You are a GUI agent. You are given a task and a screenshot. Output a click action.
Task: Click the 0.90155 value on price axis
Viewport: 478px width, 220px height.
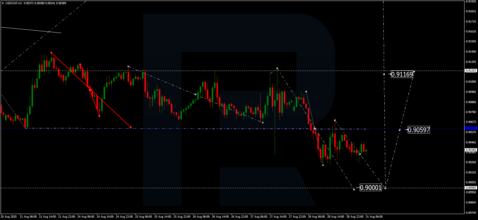pos(471,173)
